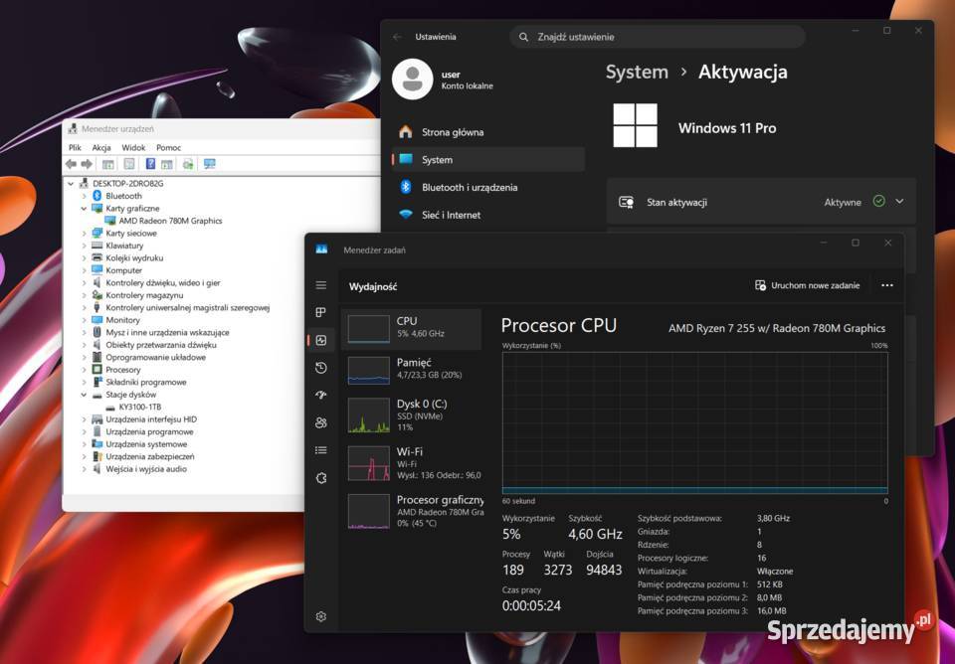955x664 pixels.
Task: Open Sieć i Internet settings
Action: point(487,215)
